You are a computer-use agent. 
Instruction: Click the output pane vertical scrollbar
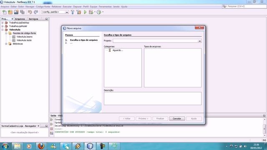pos(264,127)
